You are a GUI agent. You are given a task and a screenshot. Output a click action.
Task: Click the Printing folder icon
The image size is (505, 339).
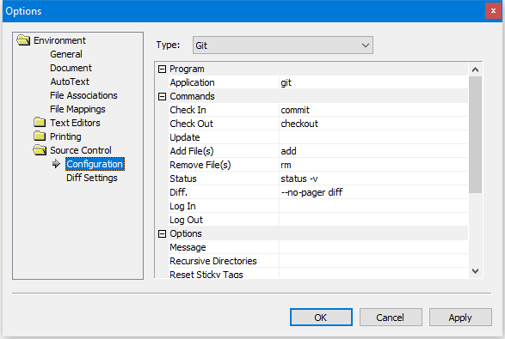[x=40, y=136]
